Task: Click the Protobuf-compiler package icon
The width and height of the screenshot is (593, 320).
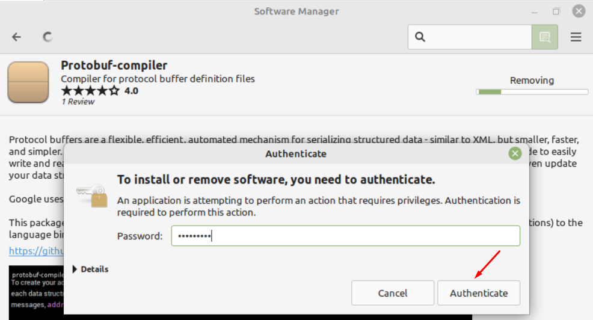Action: pyautogui.click(x=28, y=82)
